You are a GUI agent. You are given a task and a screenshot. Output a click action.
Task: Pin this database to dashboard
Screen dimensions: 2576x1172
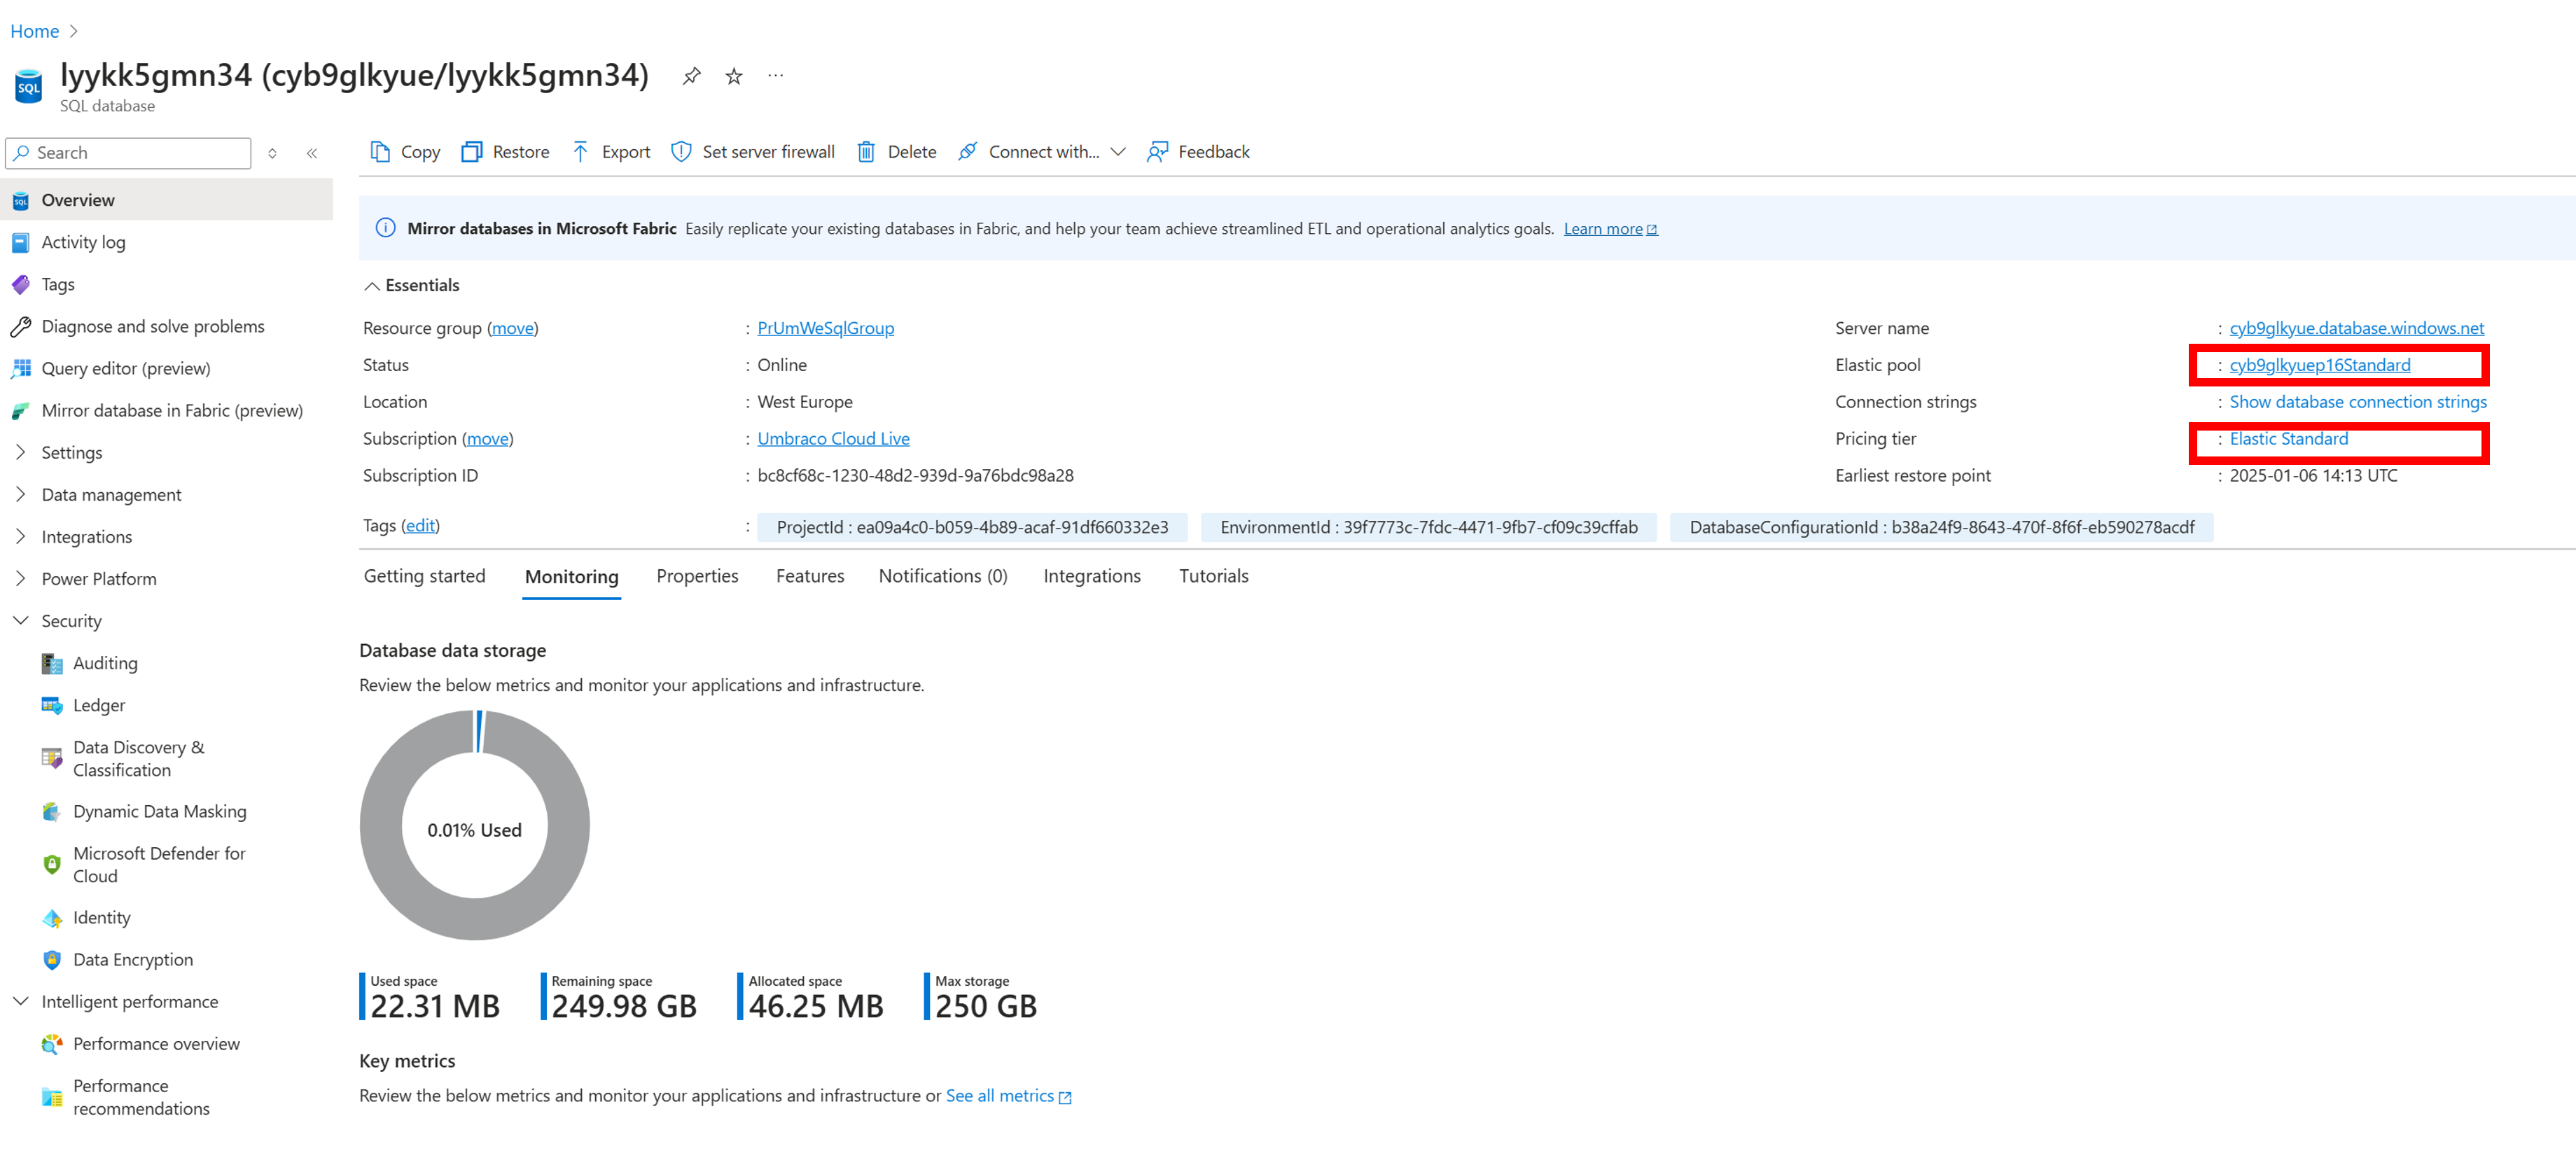tap(691, 76)
